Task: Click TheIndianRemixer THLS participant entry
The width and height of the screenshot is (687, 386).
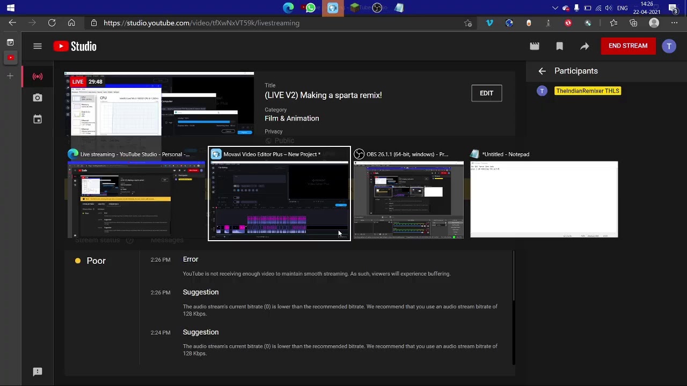Action: [587, 91]
